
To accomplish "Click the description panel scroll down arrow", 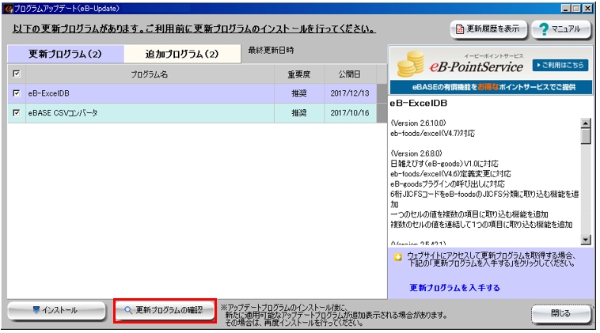I will click(x=586, y=240).
